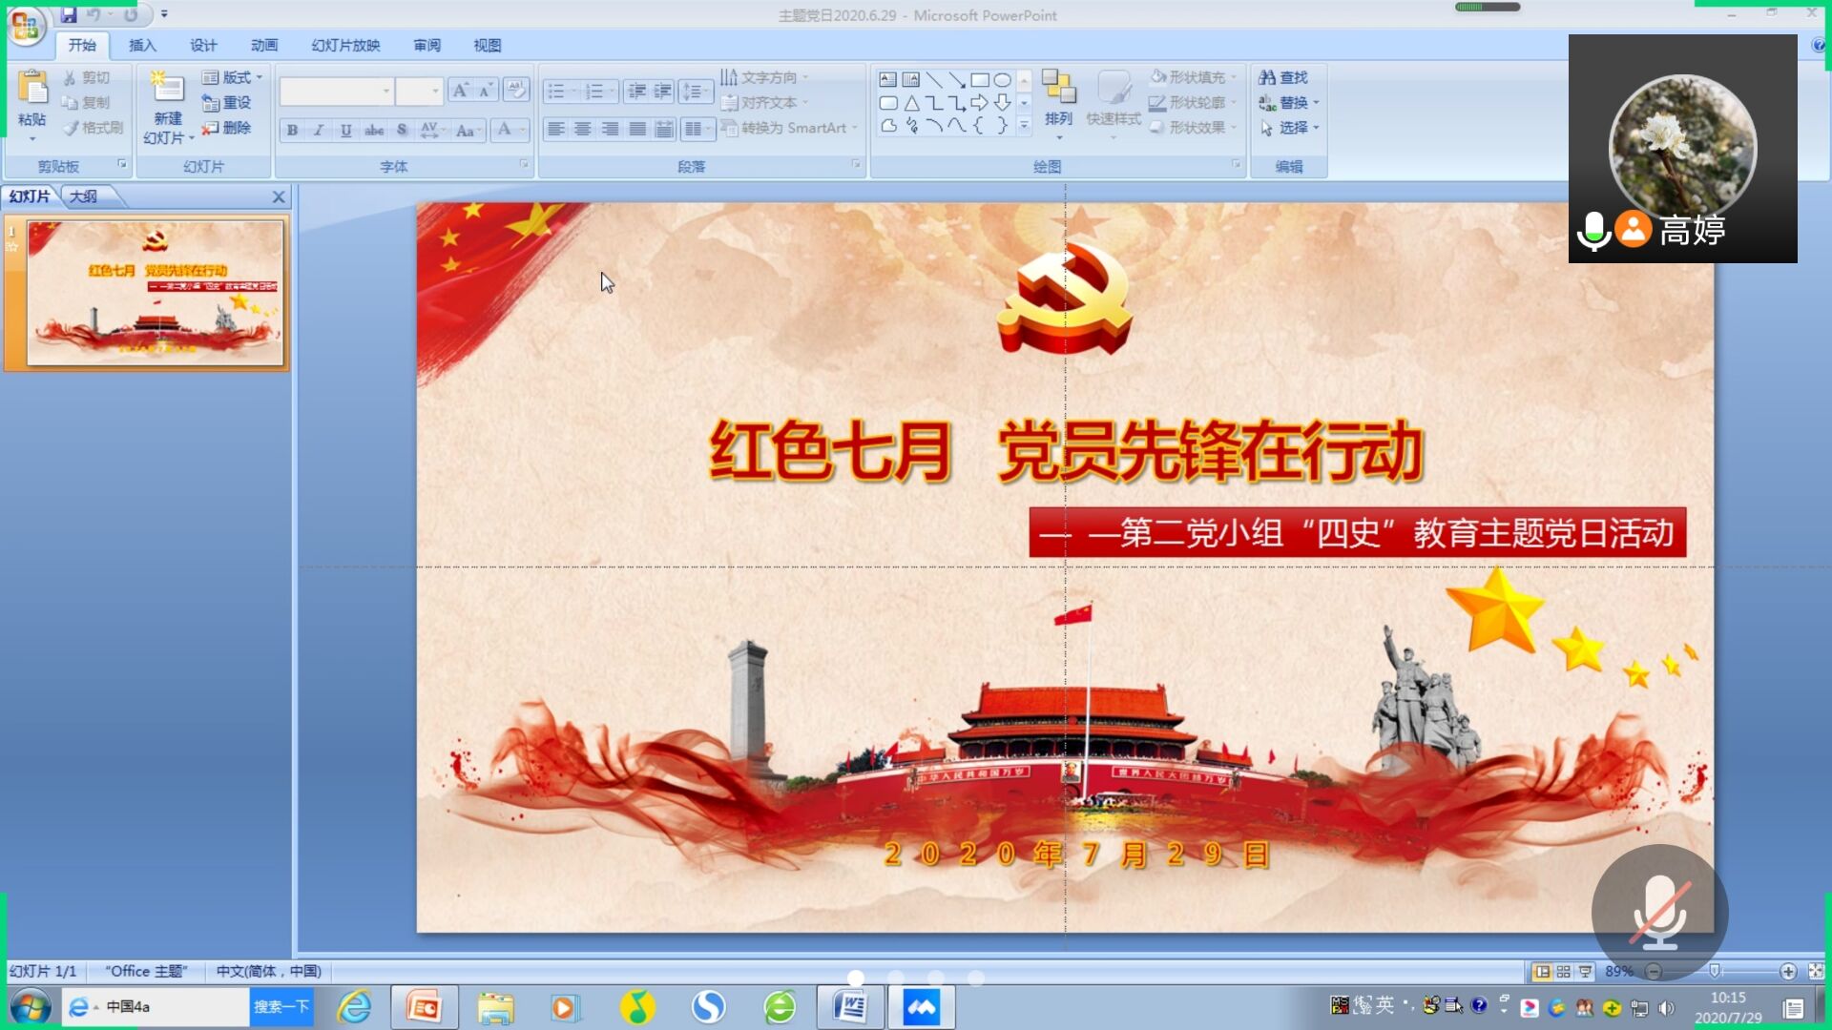Unmute the crossed-out microphone overlay button
The image size is (1832, 1030).
(x=1659, y=913)
